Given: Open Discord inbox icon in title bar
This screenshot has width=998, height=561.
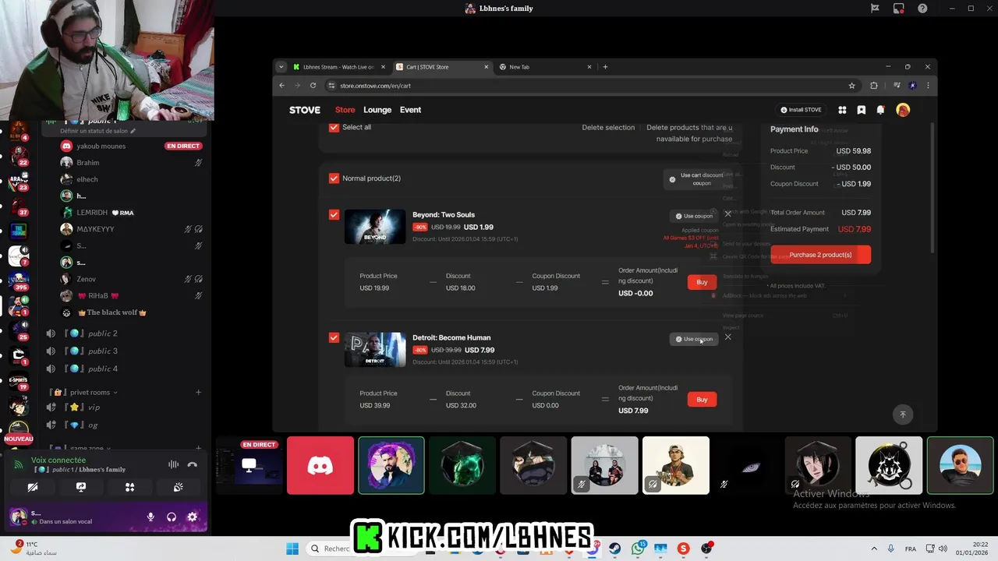Looking at the screenshot, I should (898, 8).
